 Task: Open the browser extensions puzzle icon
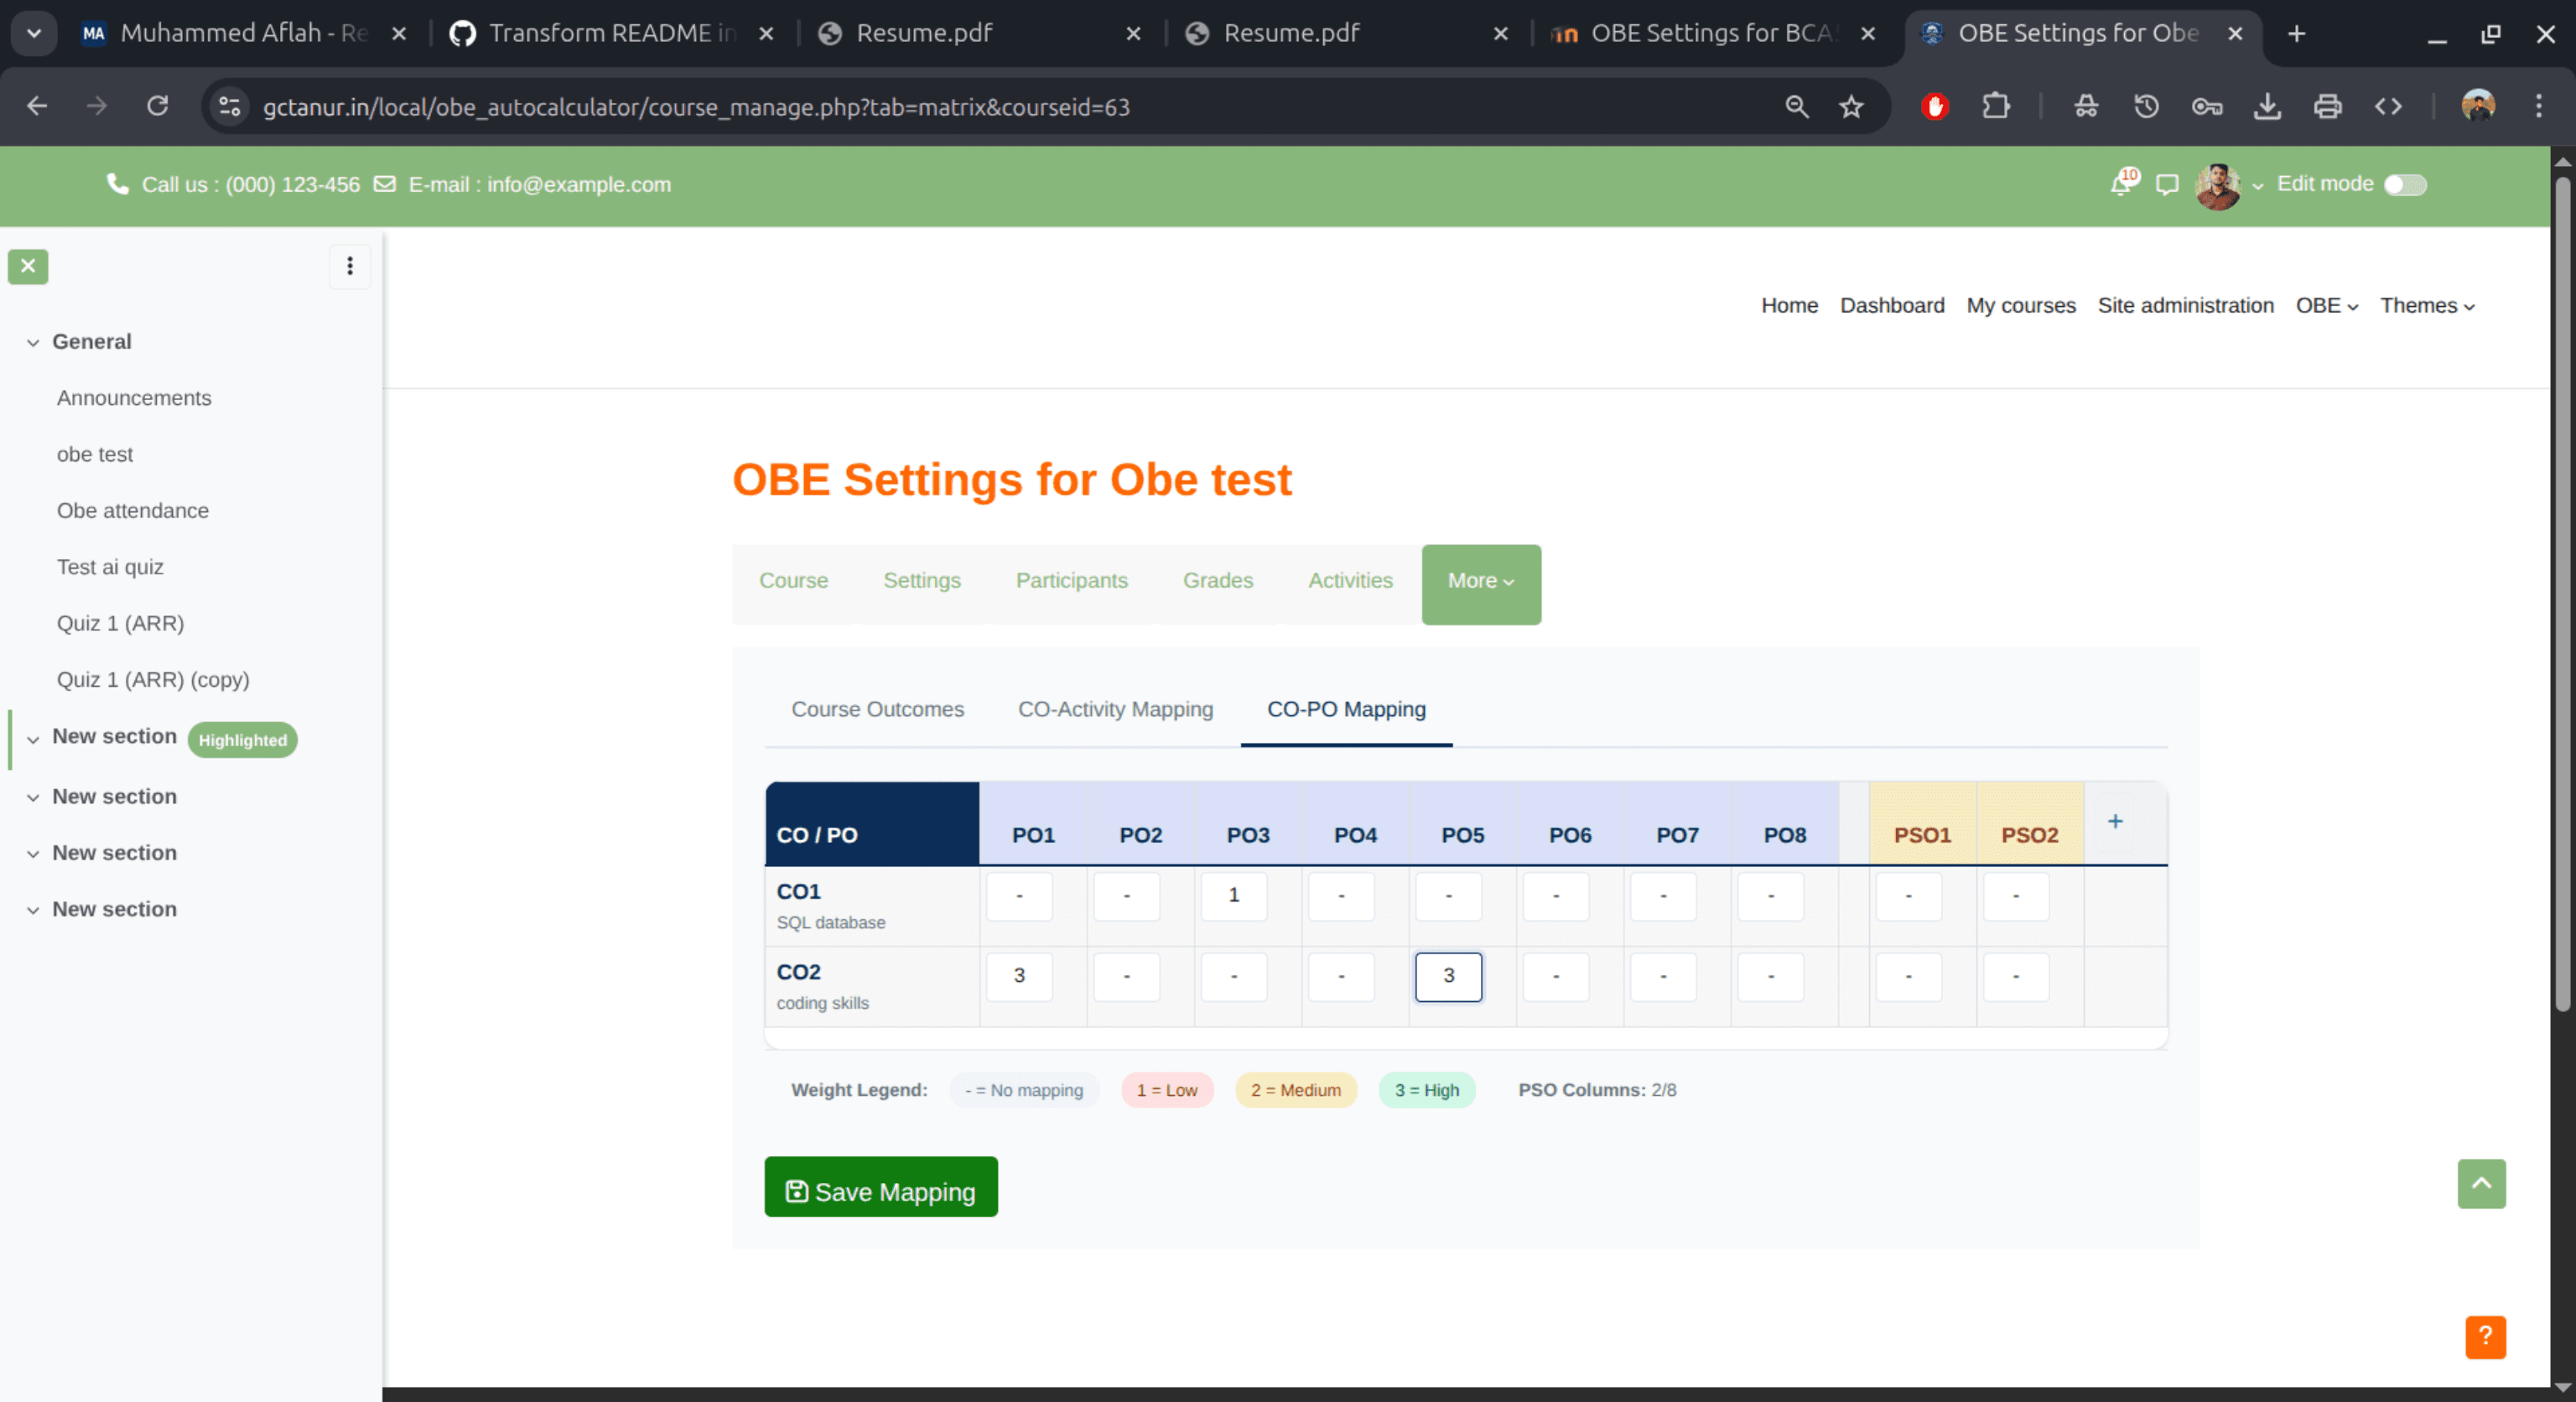(x=1996, y=107)
